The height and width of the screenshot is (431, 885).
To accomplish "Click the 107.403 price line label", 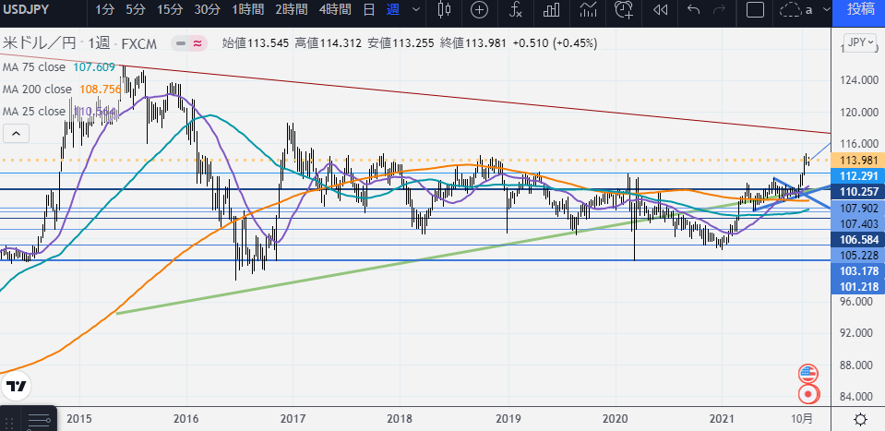I will point(858,224).
